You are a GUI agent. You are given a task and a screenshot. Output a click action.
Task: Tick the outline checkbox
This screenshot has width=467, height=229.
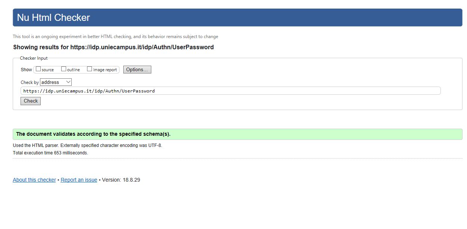(x=64, y=69)
